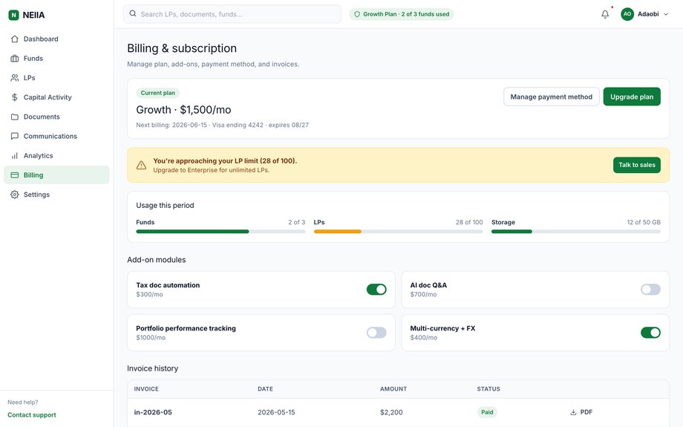The image size is (683, 427).
Task: Click the Funds usage progress bar
Action: 220,232
